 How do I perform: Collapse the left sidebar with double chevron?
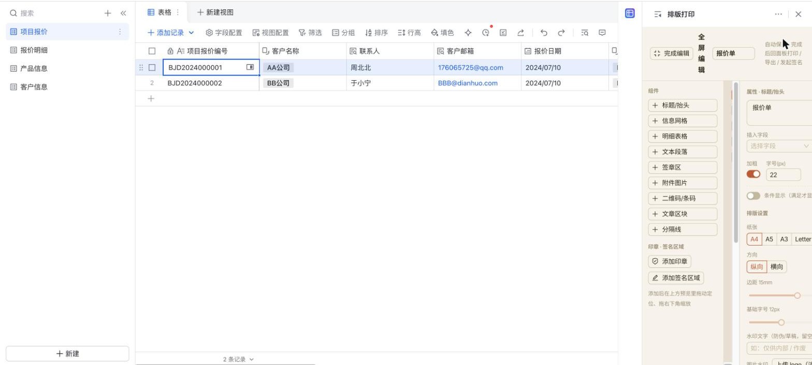123,13
